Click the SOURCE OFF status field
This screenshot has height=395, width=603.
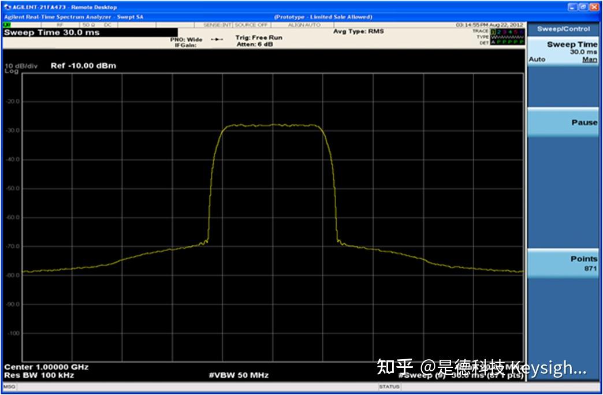[x=251, y=25]
